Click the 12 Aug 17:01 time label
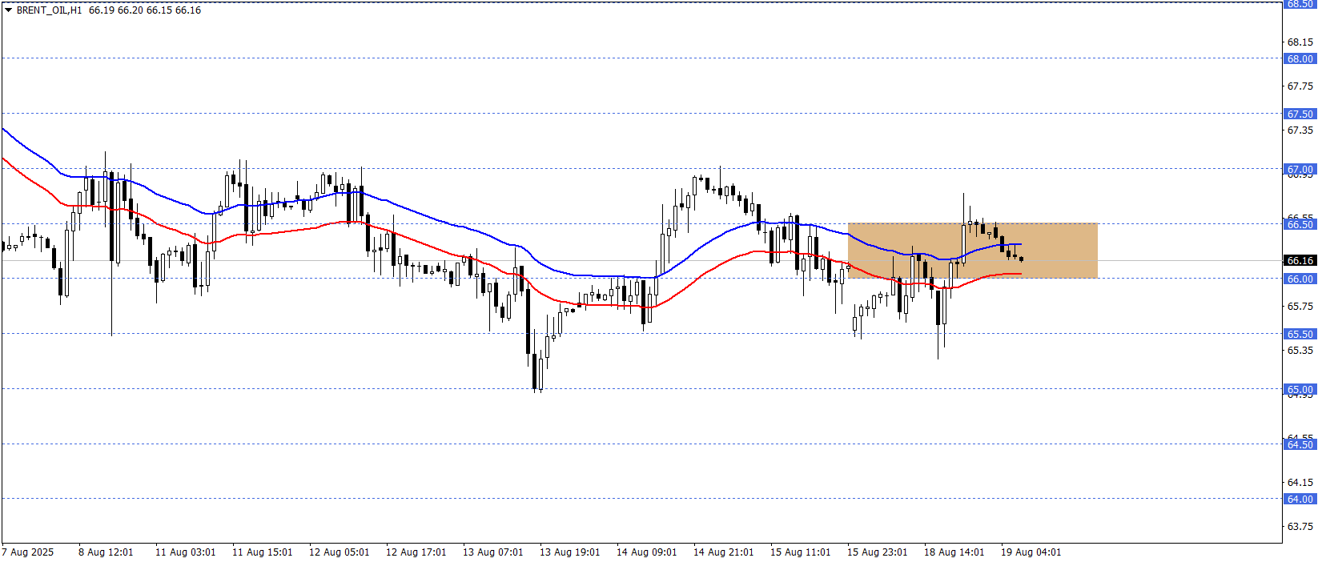The height and width of the screenshot is (562, 1322). click(x=416, y=552)
